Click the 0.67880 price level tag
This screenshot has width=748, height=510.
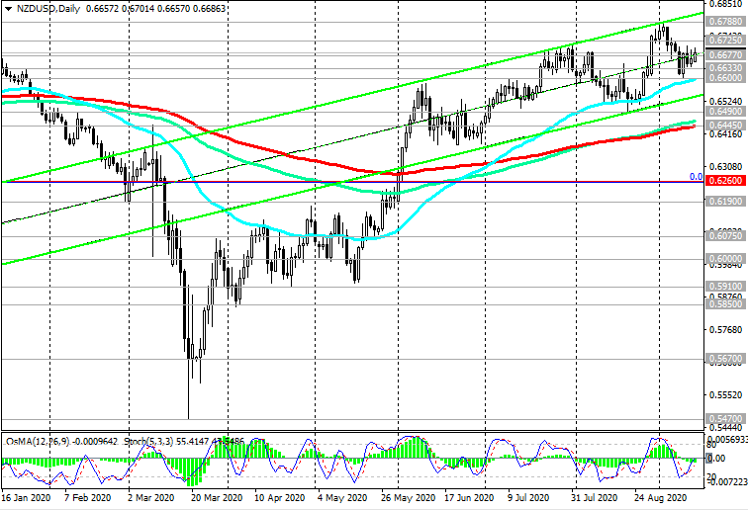[725, 22]
